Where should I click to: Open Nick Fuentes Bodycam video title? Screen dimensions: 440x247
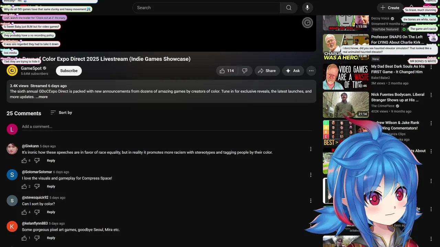(398, 97)
